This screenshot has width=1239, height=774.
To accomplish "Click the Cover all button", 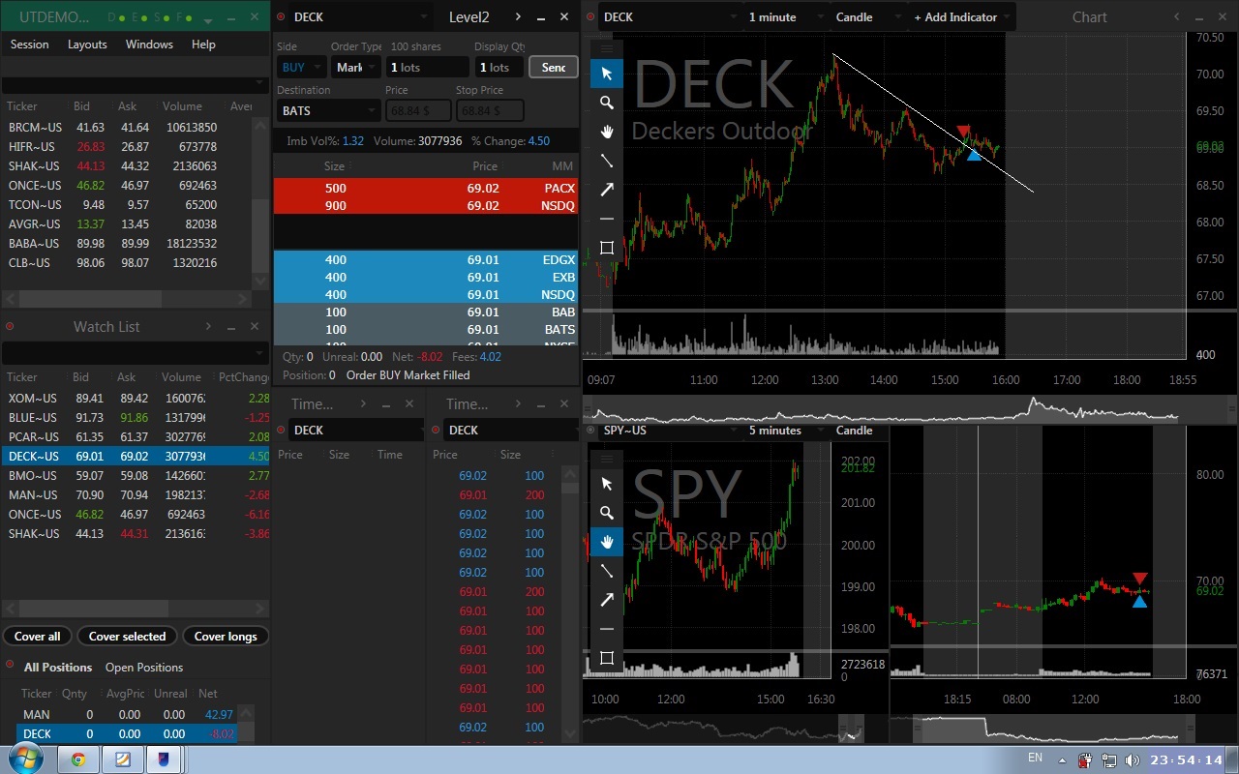I will coord(37,637).
